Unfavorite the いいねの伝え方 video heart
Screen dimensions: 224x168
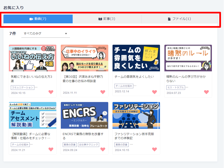click(51, 92)
